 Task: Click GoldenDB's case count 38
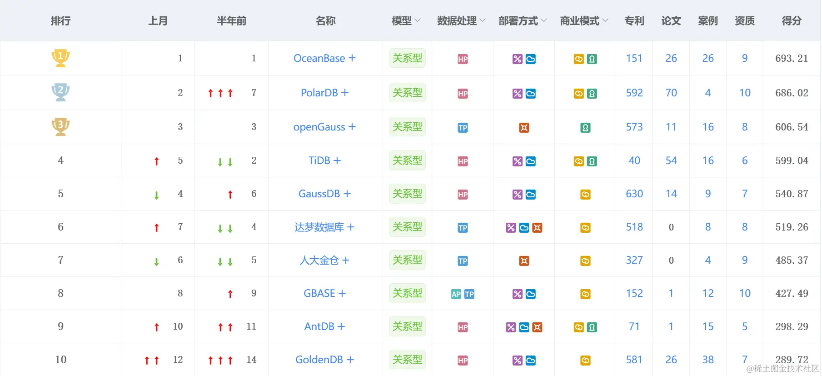click(708, 360)
